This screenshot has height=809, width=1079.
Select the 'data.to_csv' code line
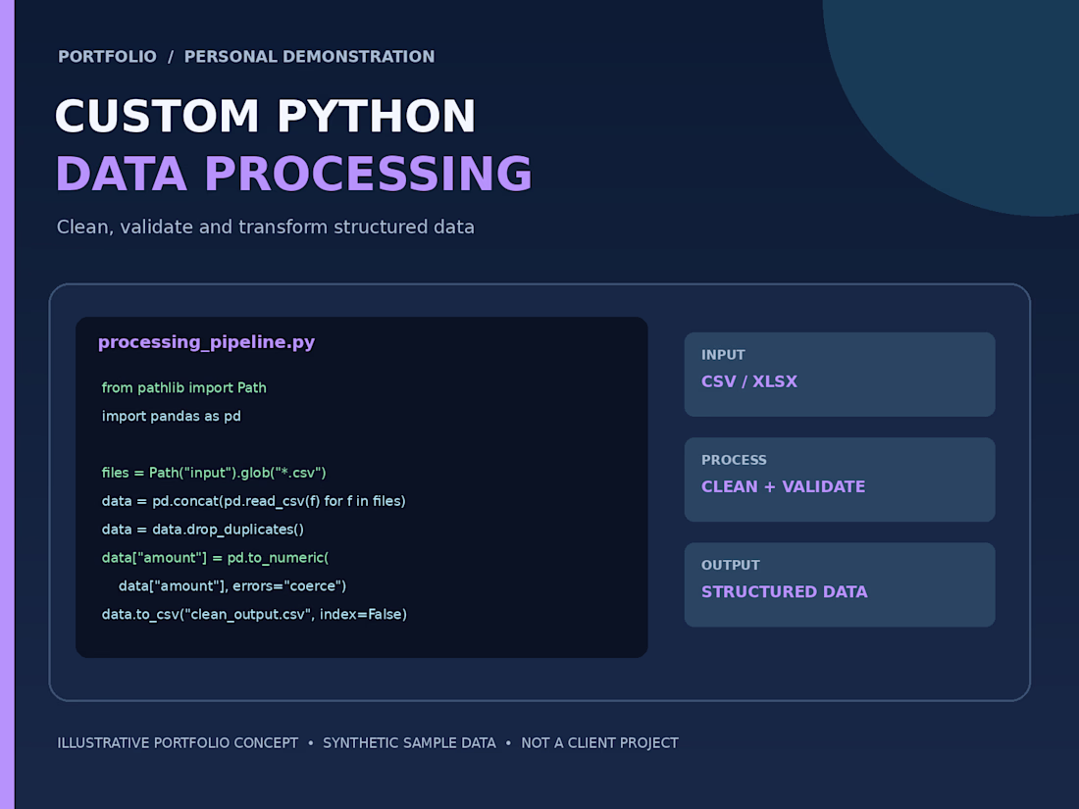pyautogui.click(x=255, y=614)
